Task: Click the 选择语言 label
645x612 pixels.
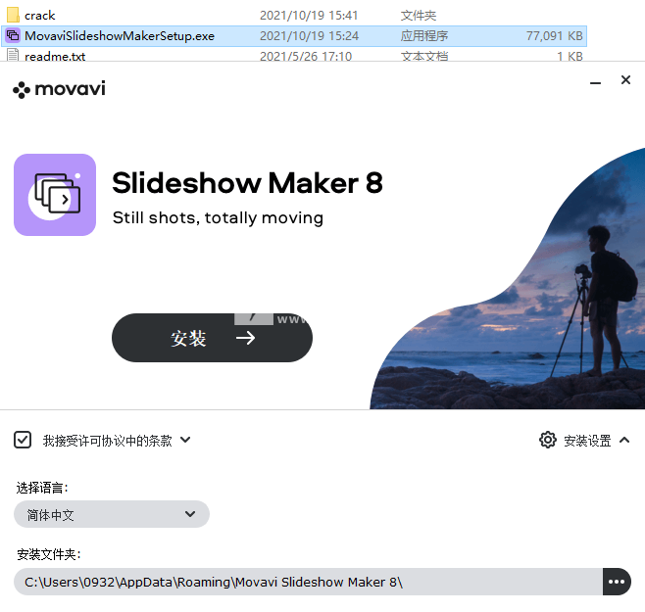Action: tap(42, 488)
